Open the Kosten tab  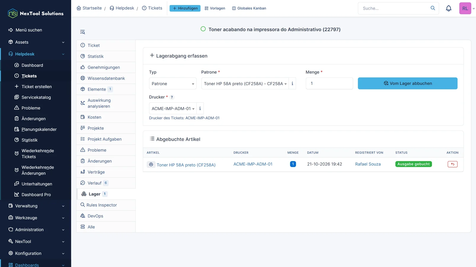pos(106,117)
